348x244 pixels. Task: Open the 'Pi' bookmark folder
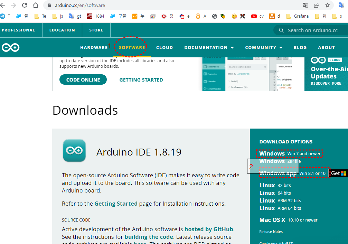tap(321, 16)
